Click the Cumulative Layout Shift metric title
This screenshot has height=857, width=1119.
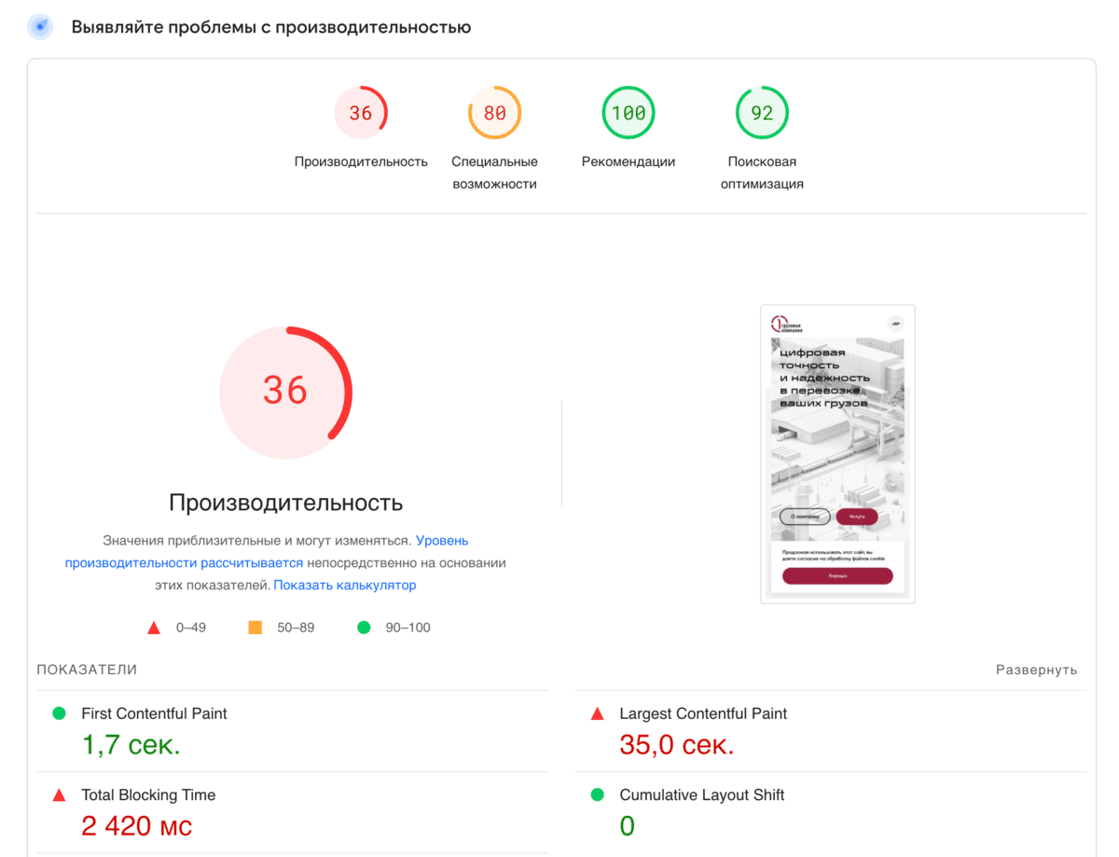702,795
